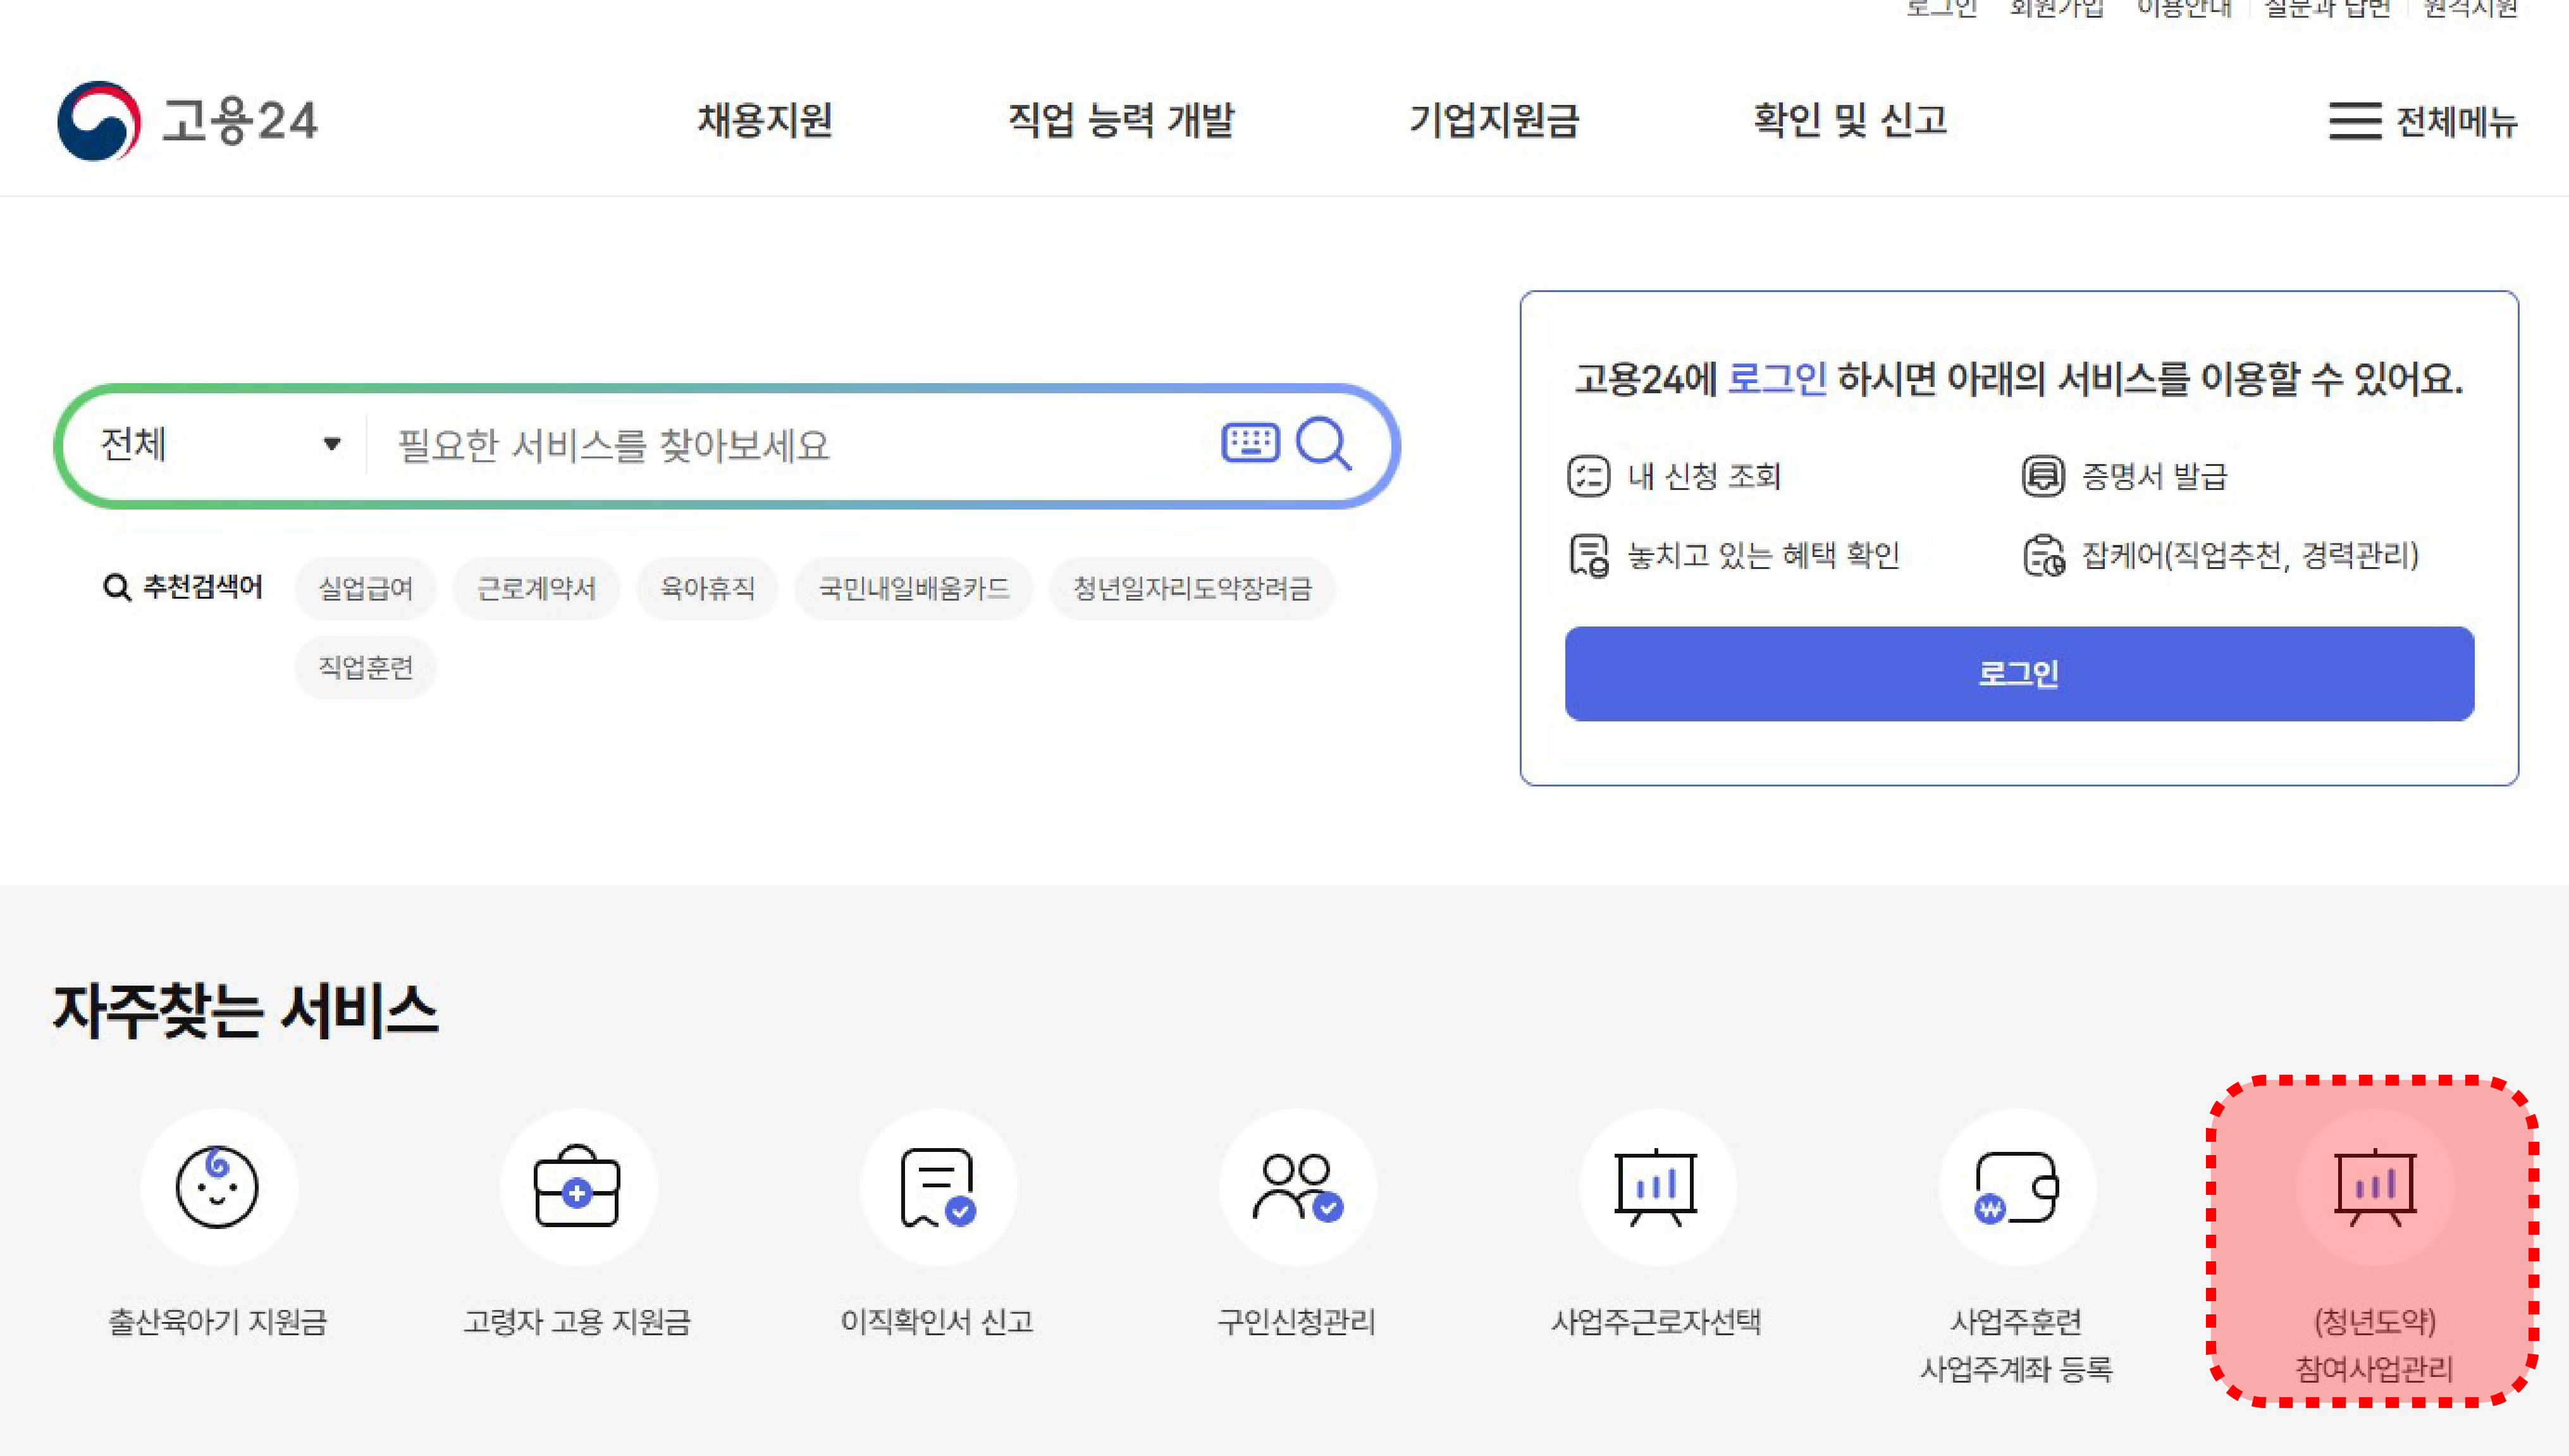Image resolution: width=2569 pixels, height=1456 pixels.
Task: Click the 고용24 logo
Action: pyautogui.click(x=187, y=120)
